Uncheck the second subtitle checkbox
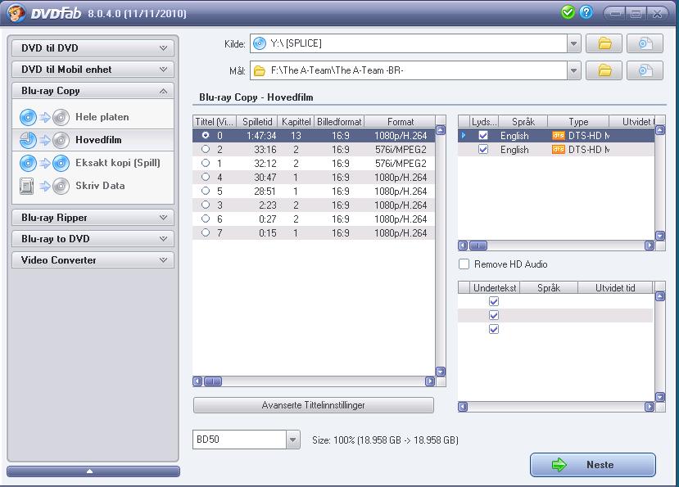This screenshot has height=487, width=679. [x=494, y=315]
